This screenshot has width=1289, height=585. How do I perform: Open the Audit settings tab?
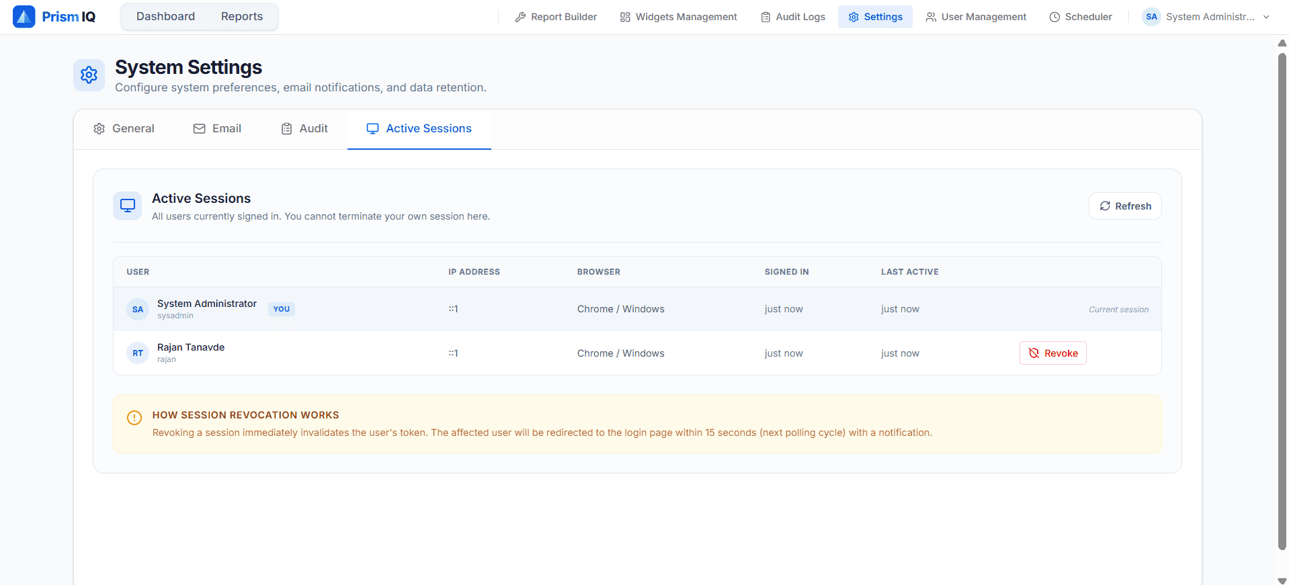[304, 129]
